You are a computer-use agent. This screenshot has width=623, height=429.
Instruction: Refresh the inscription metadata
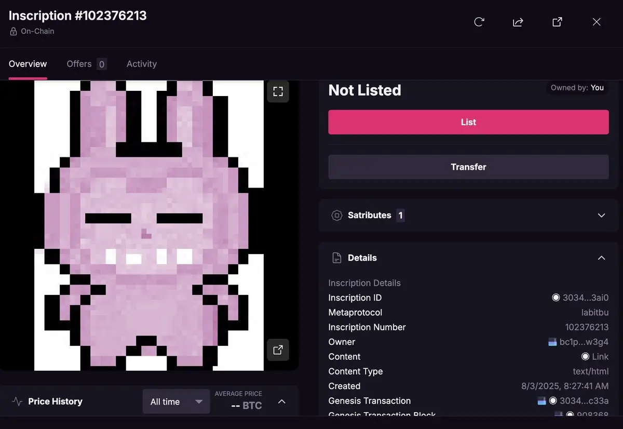[x=479, y=22]
